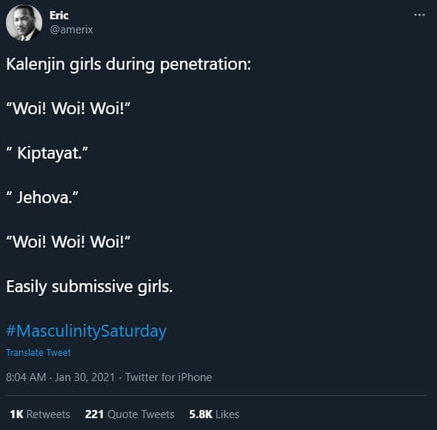Click the Translate Tweet link
This screenshot has width=437, height=430.
(39, 352)
